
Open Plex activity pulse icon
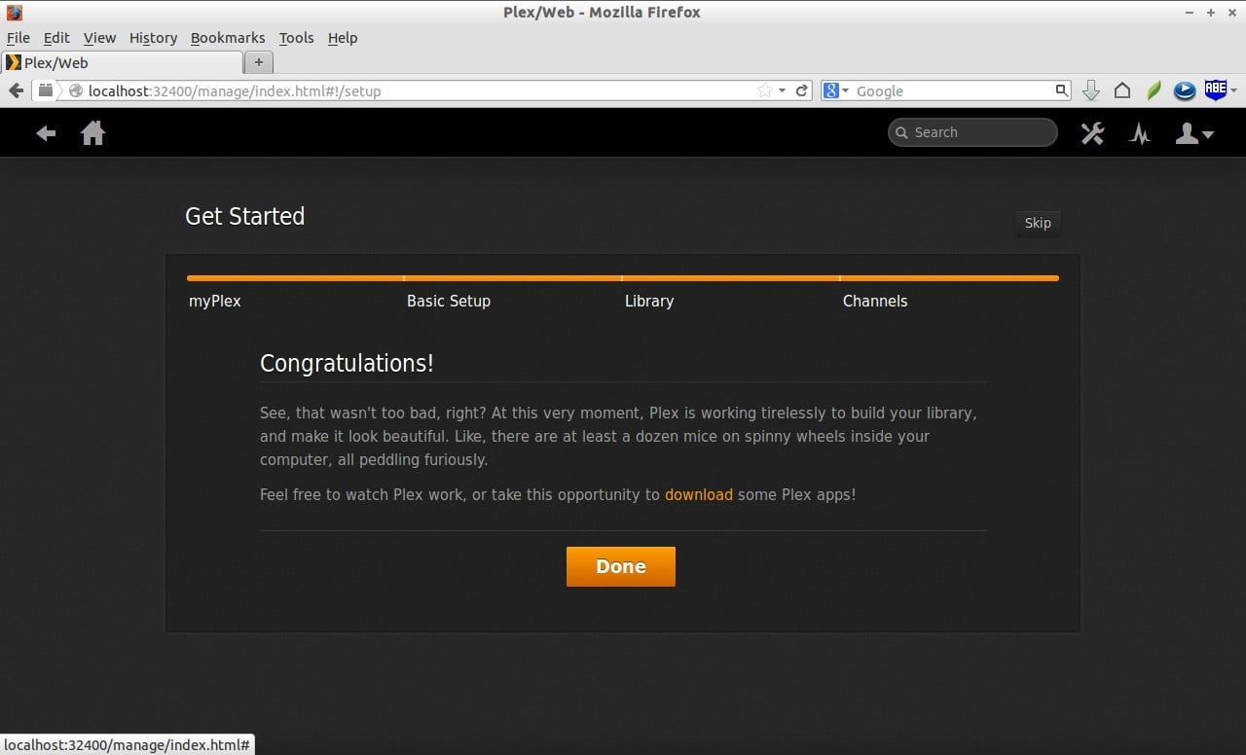1140,133
